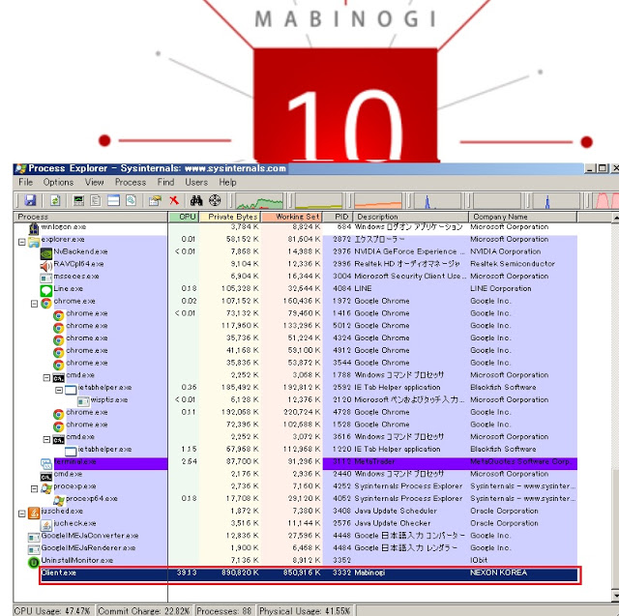
Task: Click the yellow commit history mini graph
Action: [x=318, y=200]
